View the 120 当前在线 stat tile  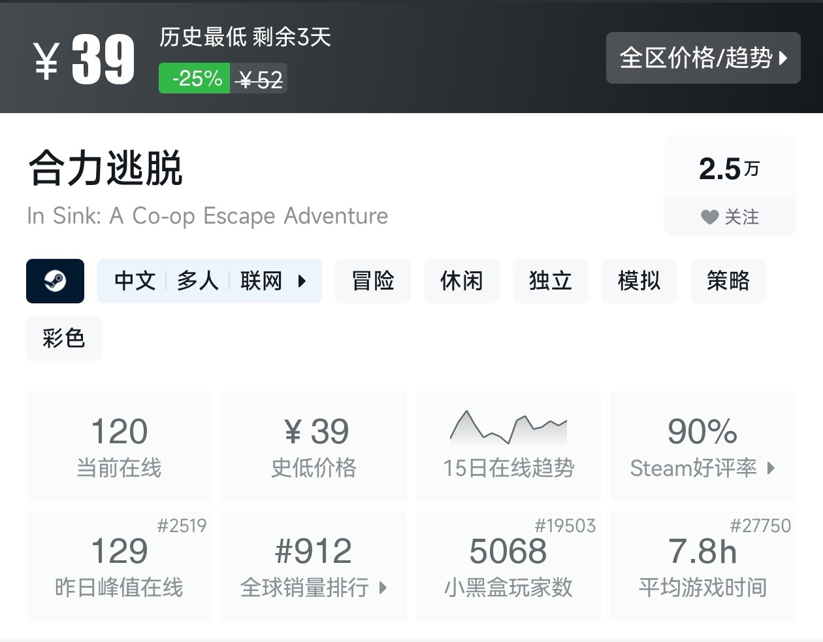tap(119, 447)
